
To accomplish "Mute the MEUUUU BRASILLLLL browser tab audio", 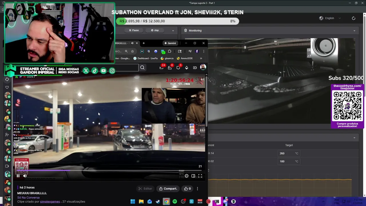I will coord(132,43).
